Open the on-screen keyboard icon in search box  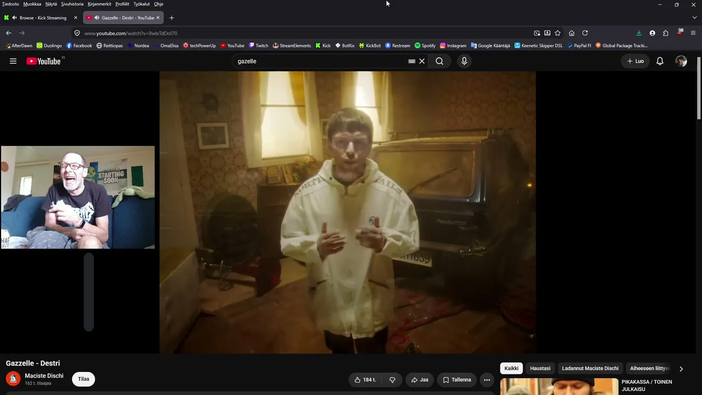coord(412,61)
